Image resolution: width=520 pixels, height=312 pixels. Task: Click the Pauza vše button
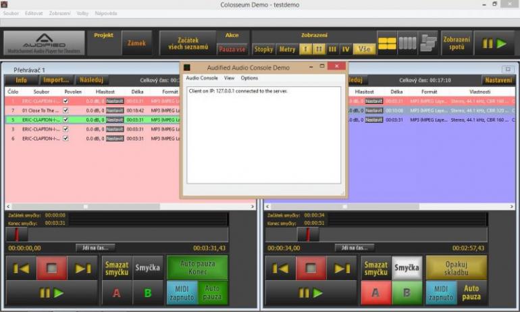pyautogui.click(x=232, y=49)
